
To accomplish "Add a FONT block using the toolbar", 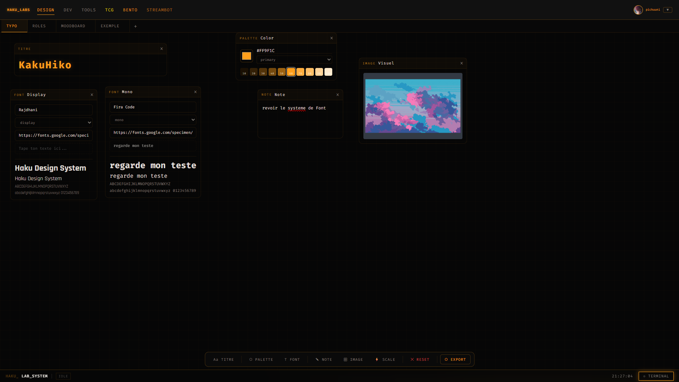I will [292, 359].
